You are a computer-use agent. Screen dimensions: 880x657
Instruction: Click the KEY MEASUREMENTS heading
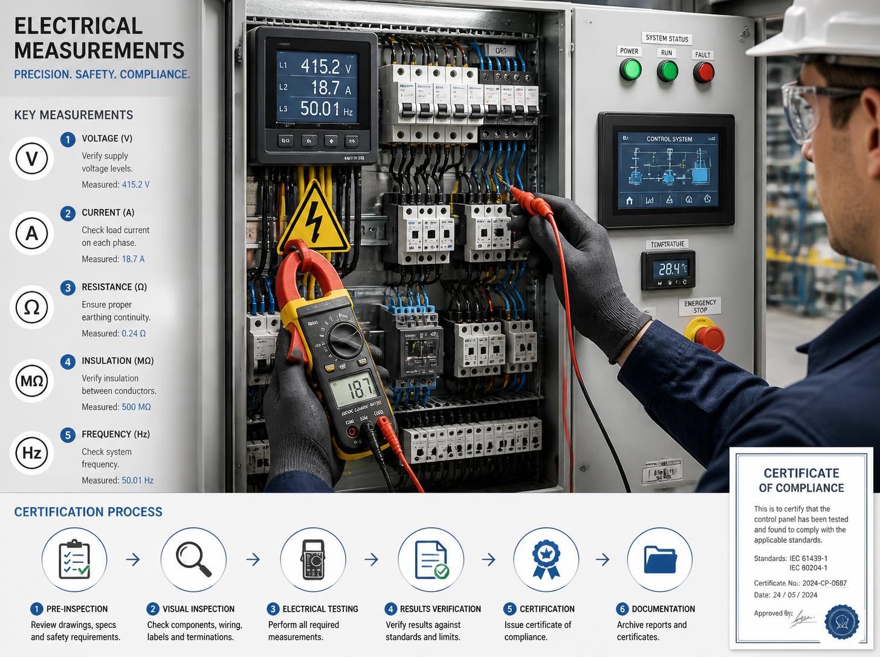coord(74,115)
